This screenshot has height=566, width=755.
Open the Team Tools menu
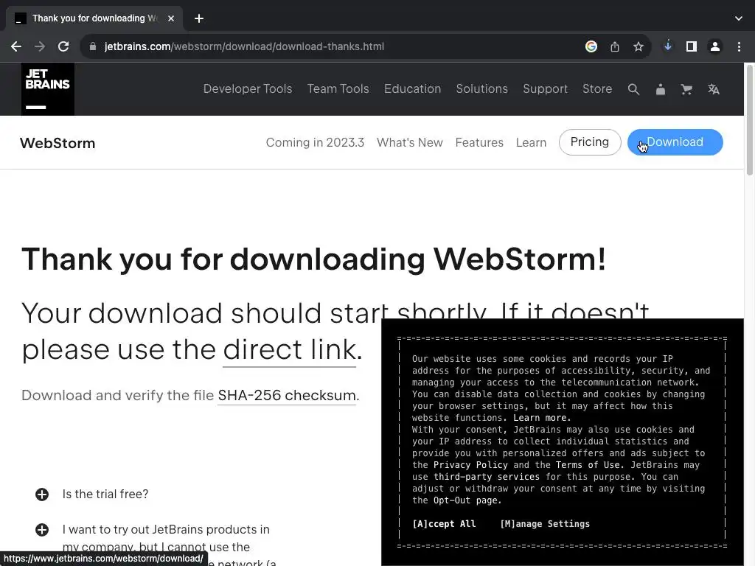point(338,89)
